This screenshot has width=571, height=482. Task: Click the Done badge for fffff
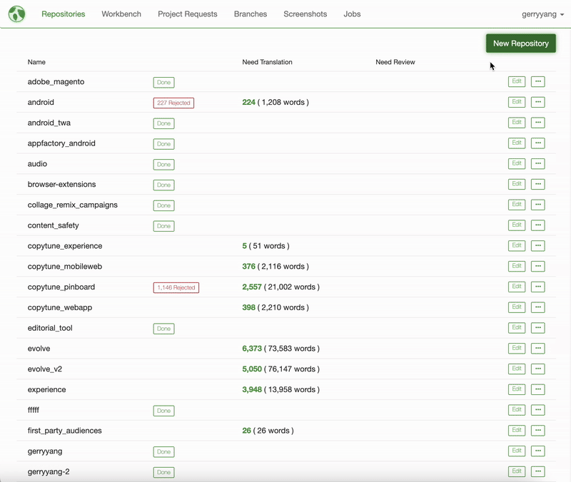pos(163,411)
